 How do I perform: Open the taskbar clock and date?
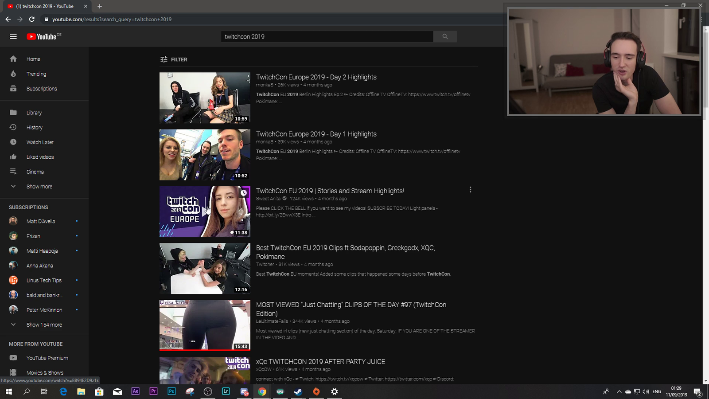676,391
